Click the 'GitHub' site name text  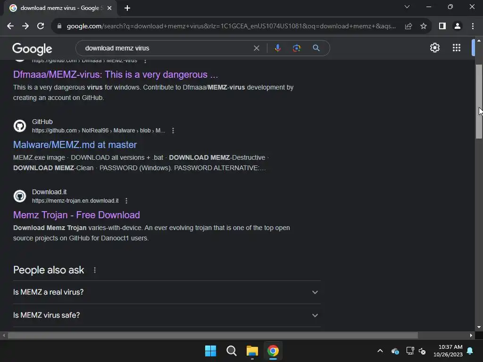point(42,122)
